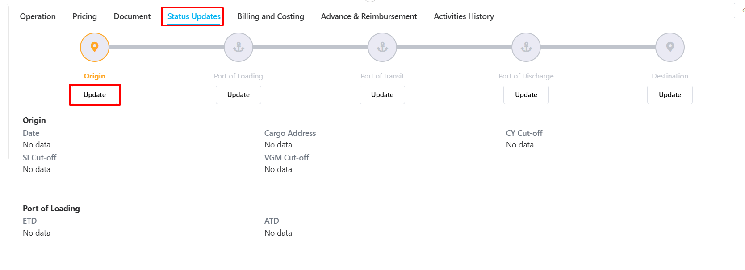Click the orange Origin location pin icon
The width and height of the screenshot is (745, 270).
[95, 47]
